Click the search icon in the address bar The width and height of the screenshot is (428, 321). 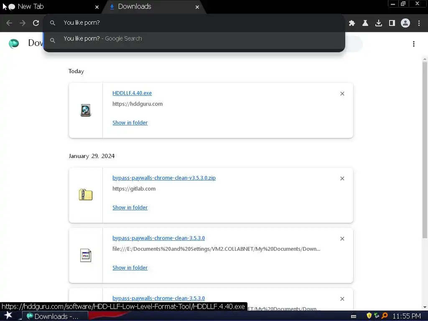coord(52,23)
